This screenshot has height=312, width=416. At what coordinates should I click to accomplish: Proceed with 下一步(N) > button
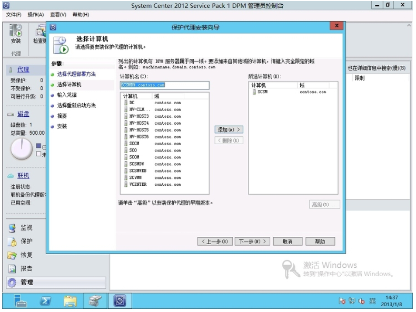[252, 241]
